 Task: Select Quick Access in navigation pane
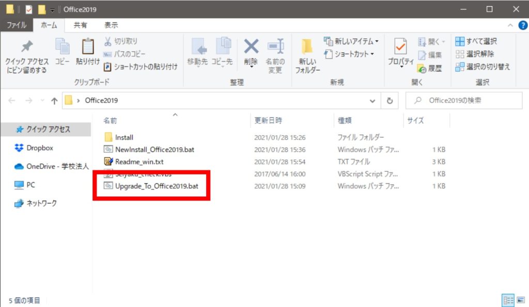pyautogui.click(x=46, y=130)
